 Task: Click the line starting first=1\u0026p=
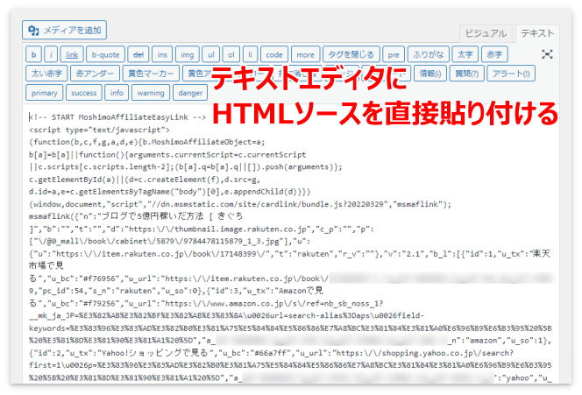[290, 365]
